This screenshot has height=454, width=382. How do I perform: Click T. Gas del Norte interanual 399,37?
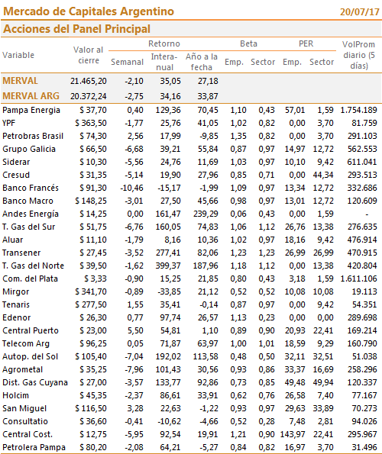pyautogui.click(x=168, y=266)
